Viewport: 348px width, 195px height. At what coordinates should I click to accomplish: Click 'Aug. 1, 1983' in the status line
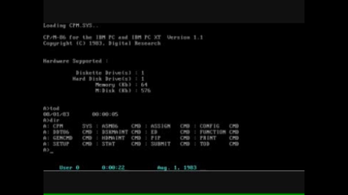click(177, 168)
